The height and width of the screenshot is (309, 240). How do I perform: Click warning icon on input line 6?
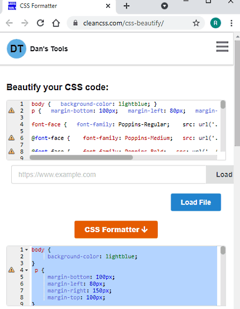click(11, 138)
